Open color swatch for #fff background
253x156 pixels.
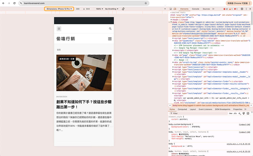pyautogui.click(x=186, y=146)
